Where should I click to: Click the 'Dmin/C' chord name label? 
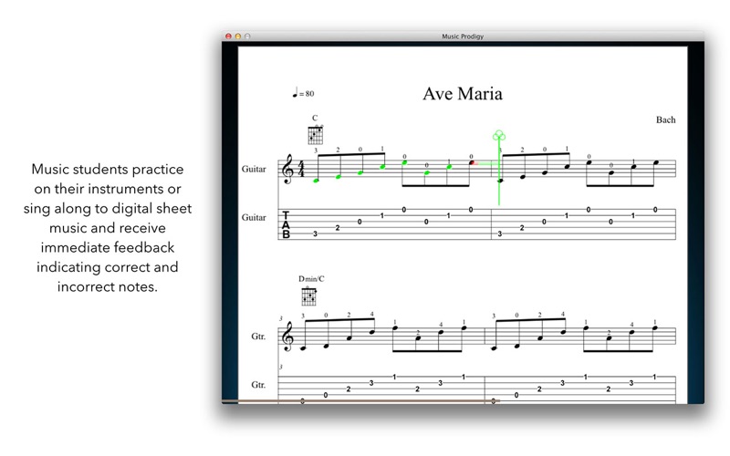(311, 279)
